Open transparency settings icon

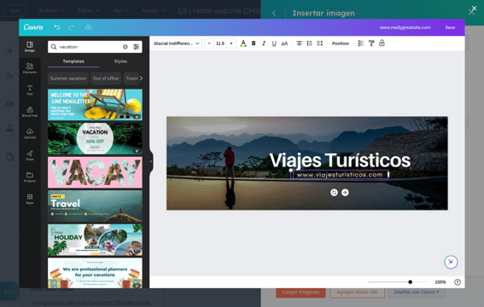pos(361,43)
